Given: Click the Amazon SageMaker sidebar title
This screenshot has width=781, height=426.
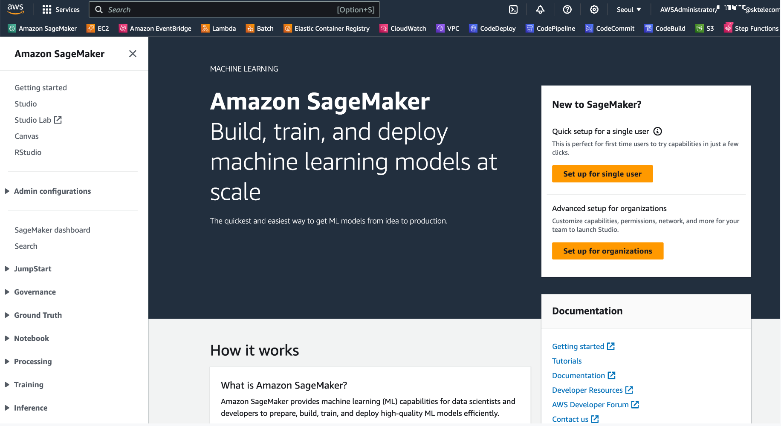Looking at the screenshot, I should pos(60,54).
